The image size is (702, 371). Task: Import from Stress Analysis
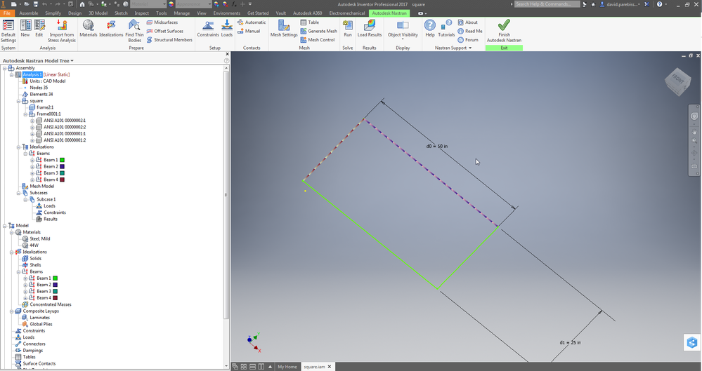[x=62, y=32]
